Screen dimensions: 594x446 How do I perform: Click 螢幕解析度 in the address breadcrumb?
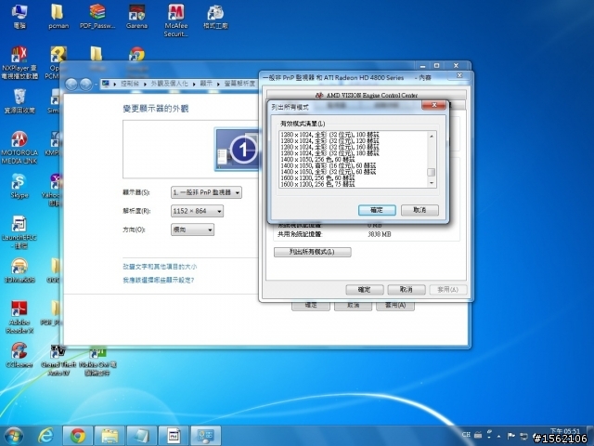click(239, 84)
